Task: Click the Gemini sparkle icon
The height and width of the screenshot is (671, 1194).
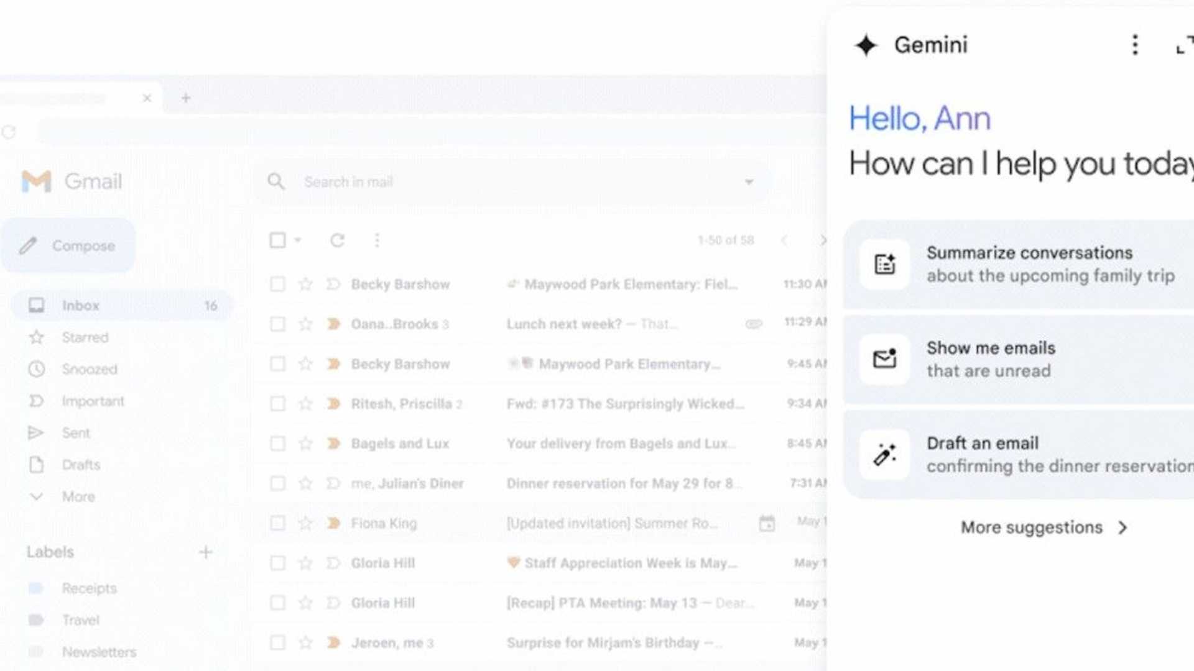Action: coord(865,45)
